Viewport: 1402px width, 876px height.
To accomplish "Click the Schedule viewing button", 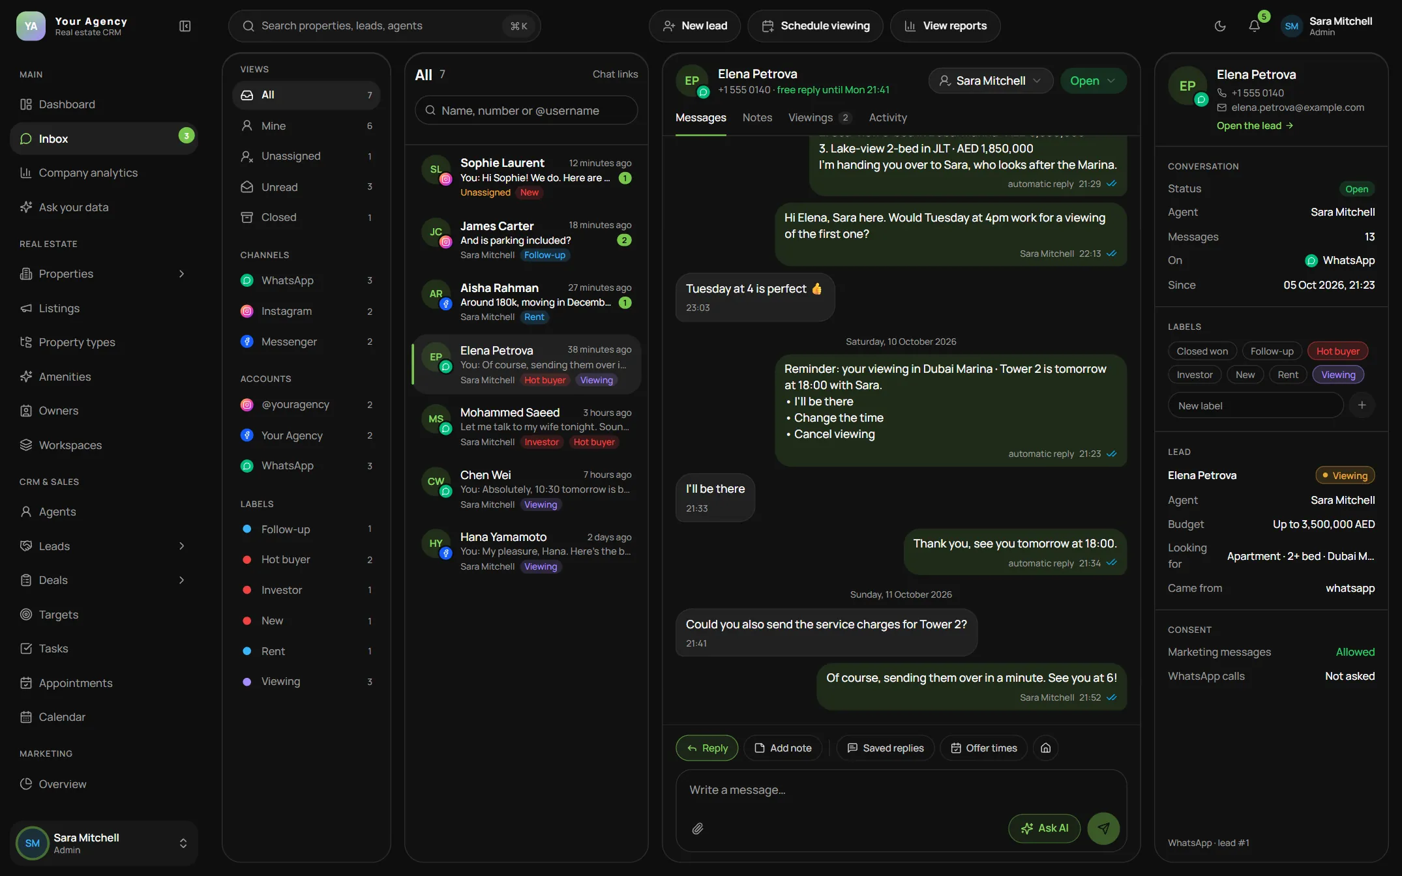I will point(815,26).
